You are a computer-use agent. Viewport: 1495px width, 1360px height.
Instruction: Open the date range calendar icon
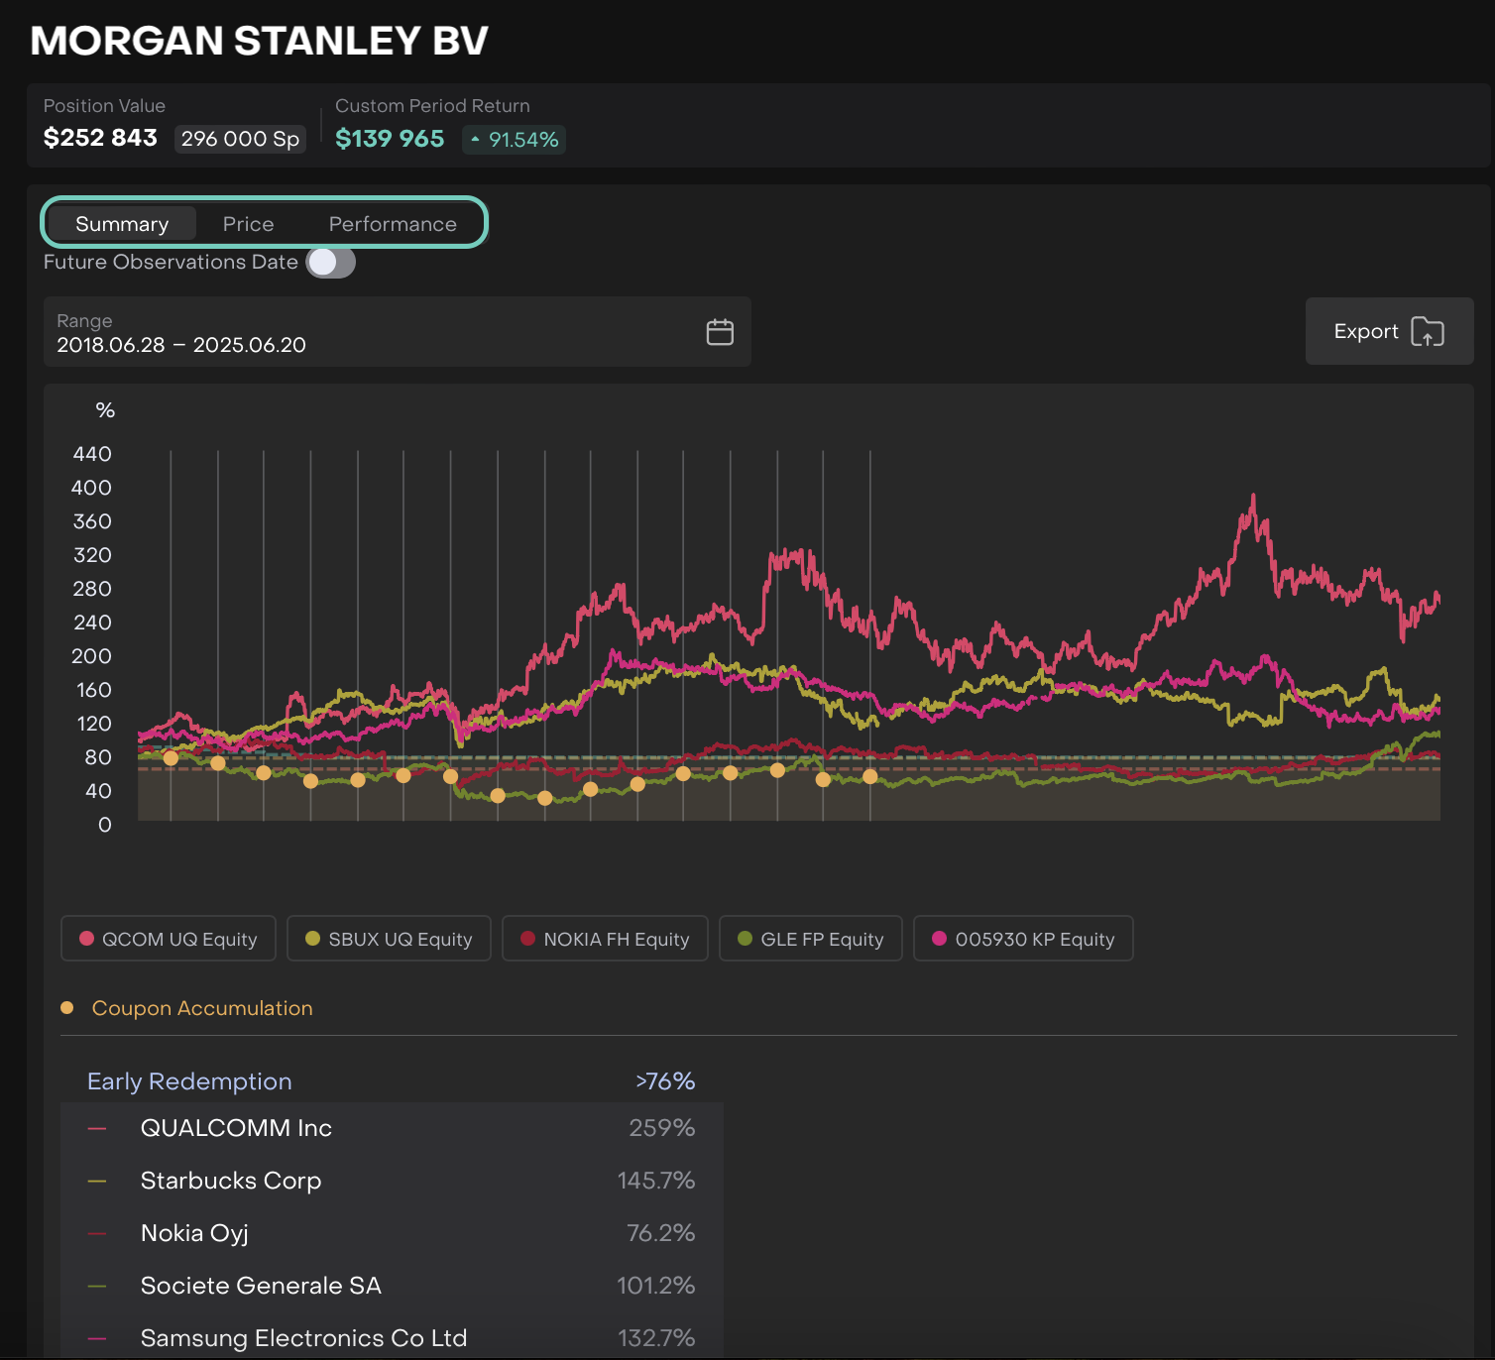tap(720, 332)
